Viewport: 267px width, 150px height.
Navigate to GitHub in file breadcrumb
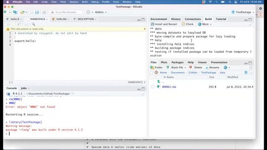point(193,72)
